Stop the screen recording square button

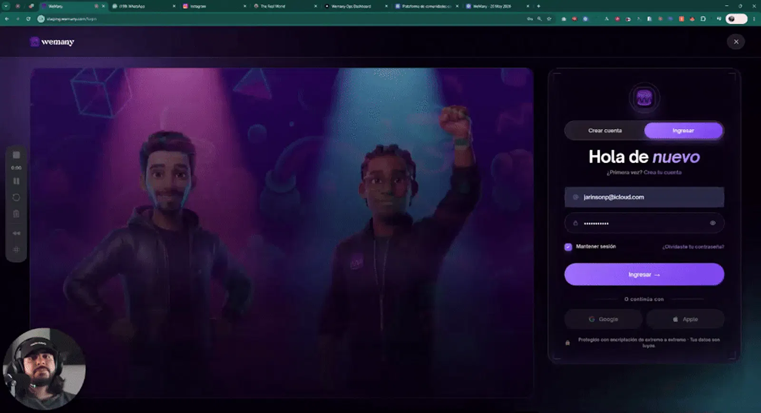(x=16, y=155)
